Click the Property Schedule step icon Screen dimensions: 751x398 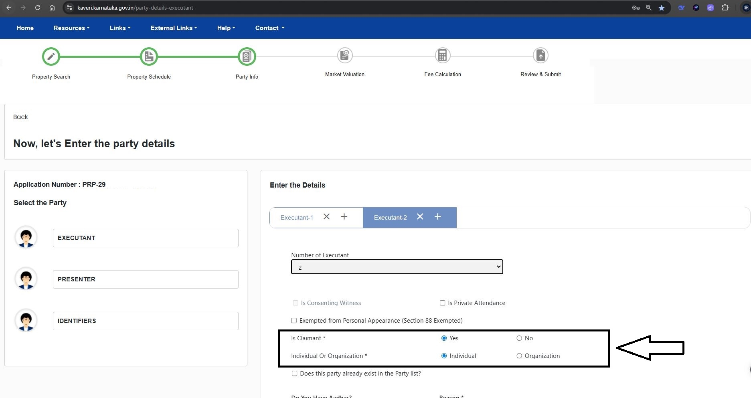149,57
